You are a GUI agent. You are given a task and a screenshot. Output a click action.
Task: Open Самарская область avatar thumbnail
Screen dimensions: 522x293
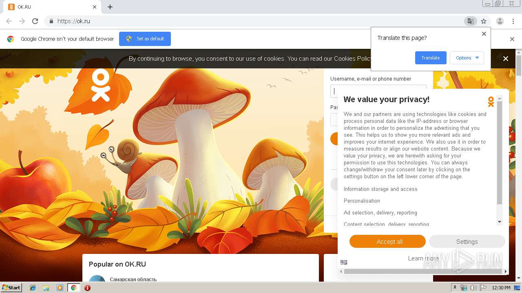[97, 279]
